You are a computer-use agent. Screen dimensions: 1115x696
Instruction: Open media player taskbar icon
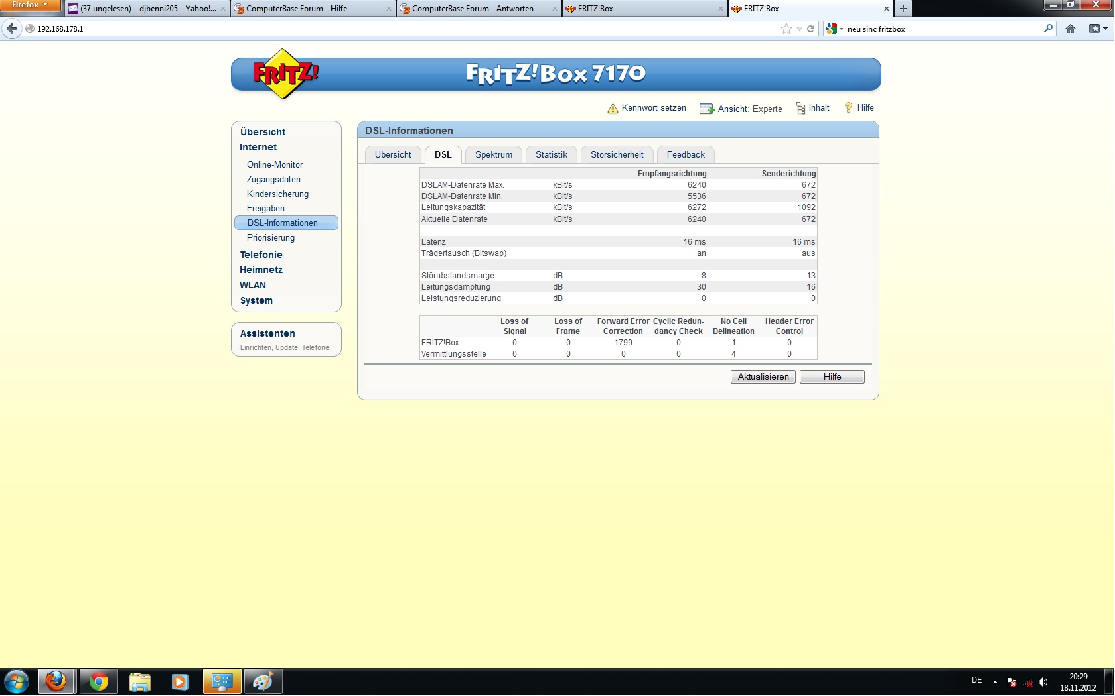click(x=180, y=681)
